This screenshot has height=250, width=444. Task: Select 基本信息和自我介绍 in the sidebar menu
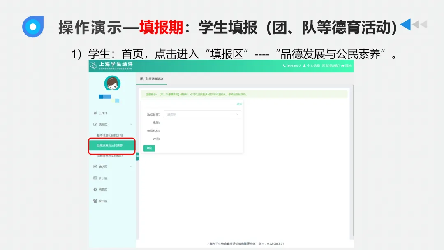click(x=110, y=134)
